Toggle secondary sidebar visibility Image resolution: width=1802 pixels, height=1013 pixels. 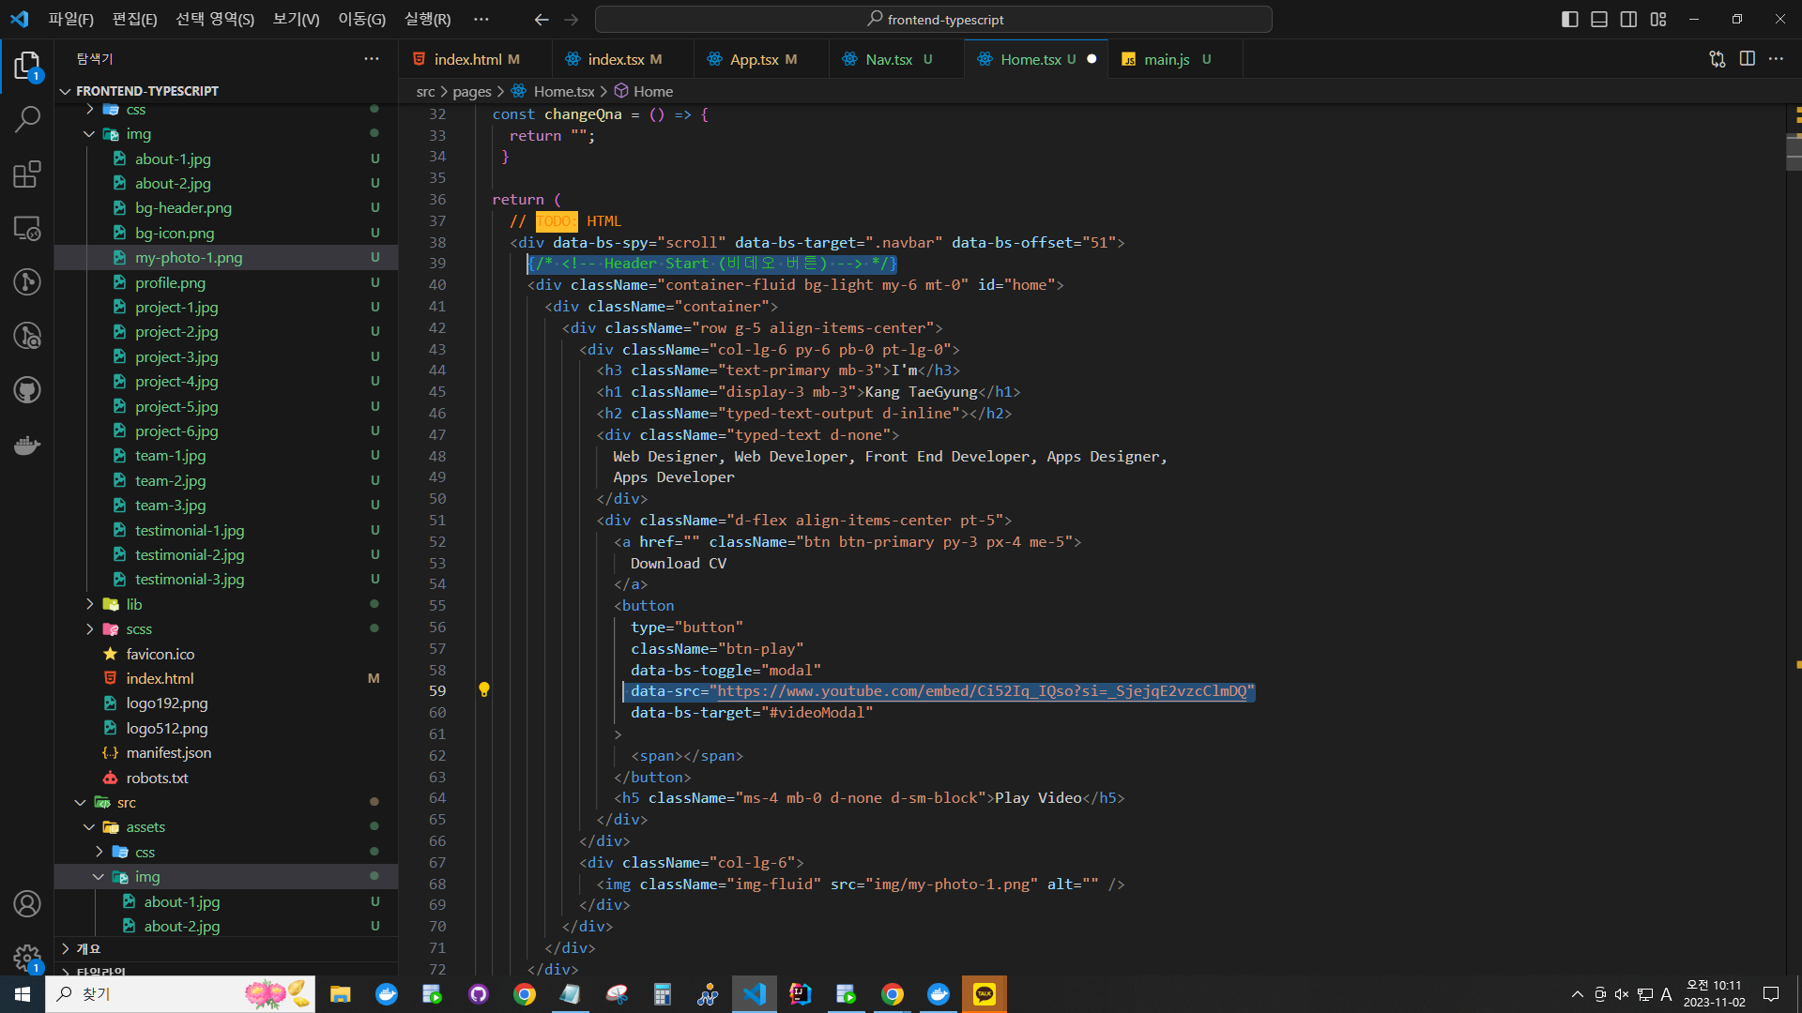pos(1628,20)
